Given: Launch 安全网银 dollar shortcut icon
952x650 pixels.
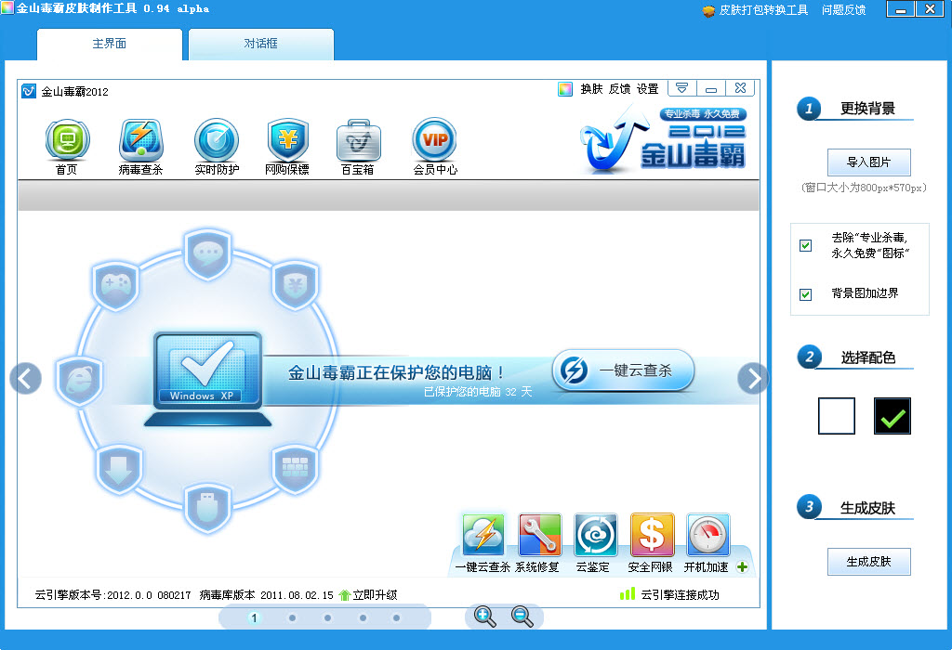Looking at the screenshot, I should click(652, 535).
